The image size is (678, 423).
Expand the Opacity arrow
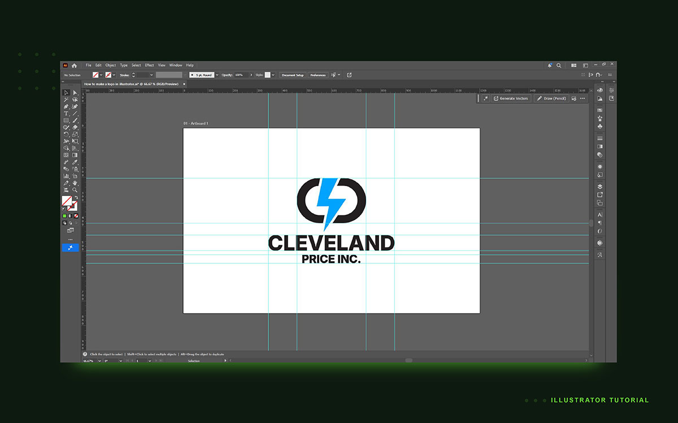251,75
